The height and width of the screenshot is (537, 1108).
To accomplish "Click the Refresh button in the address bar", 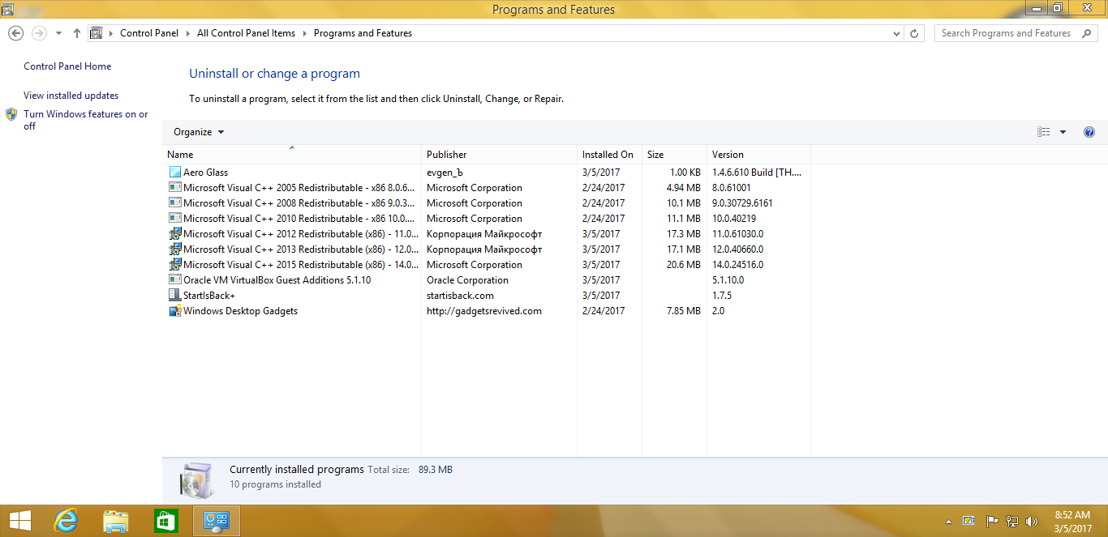I will click(x=915, y=33).
